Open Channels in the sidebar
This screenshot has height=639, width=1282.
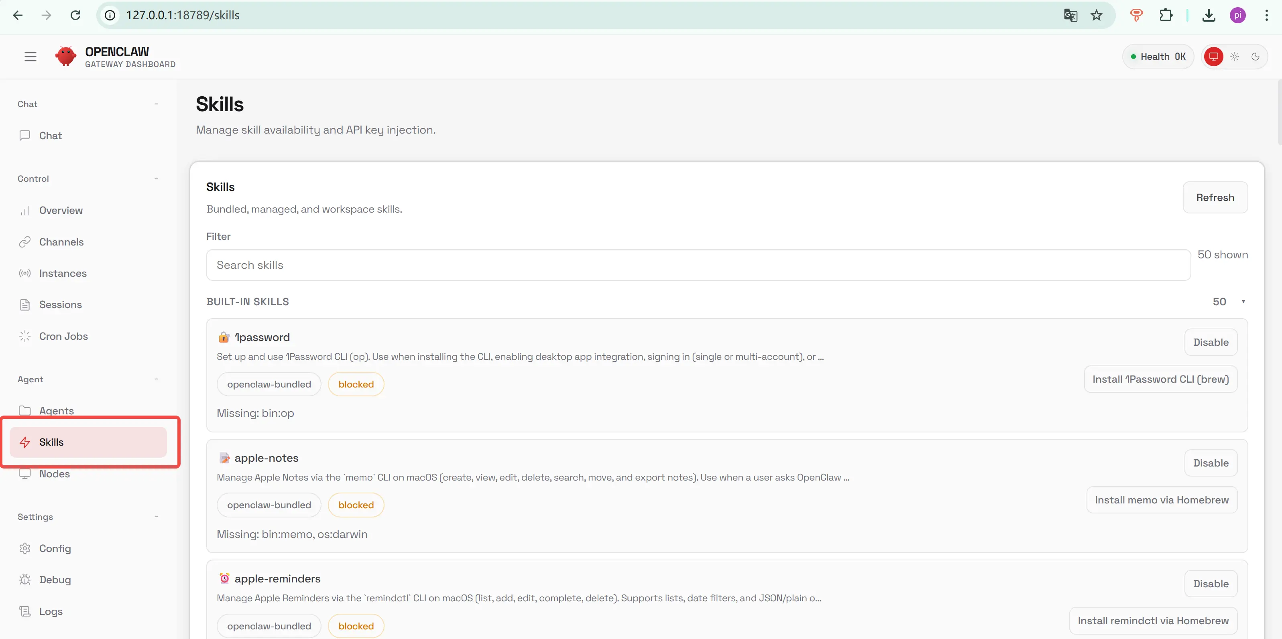pyautogui.click(x=61, y=242)
